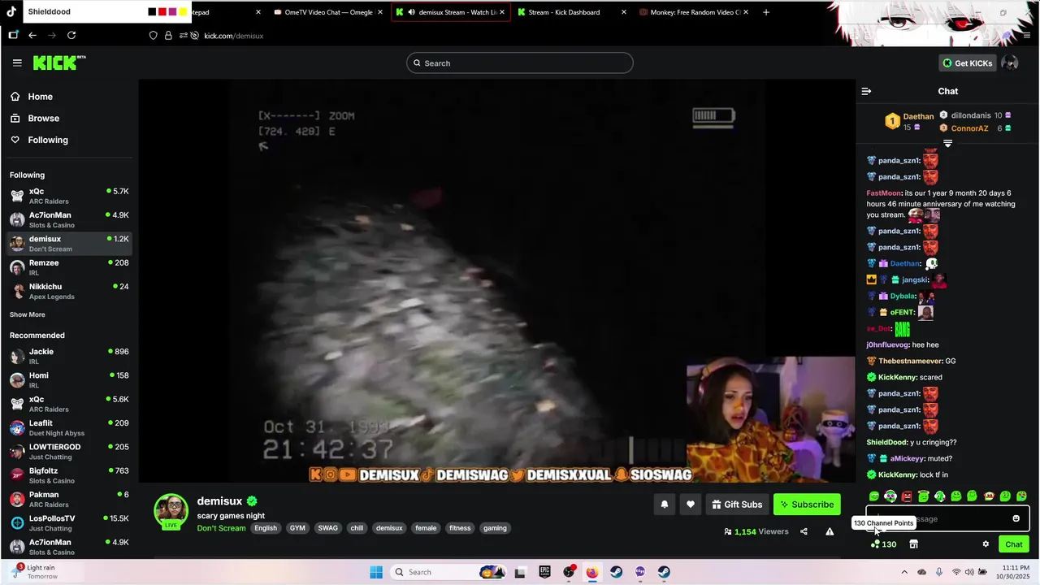Show hidden tray icons chevron

coord(906,572)
